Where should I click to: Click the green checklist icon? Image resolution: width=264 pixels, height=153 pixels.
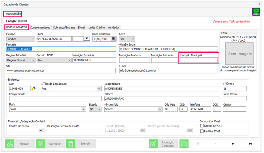pos(184,144)
